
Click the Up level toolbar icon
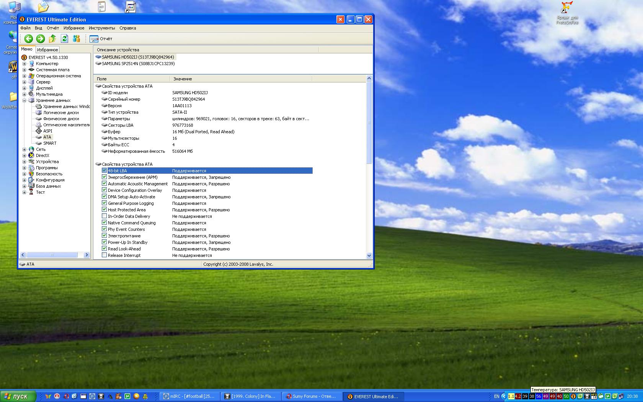pyautogui.click(x=52, y=39)
